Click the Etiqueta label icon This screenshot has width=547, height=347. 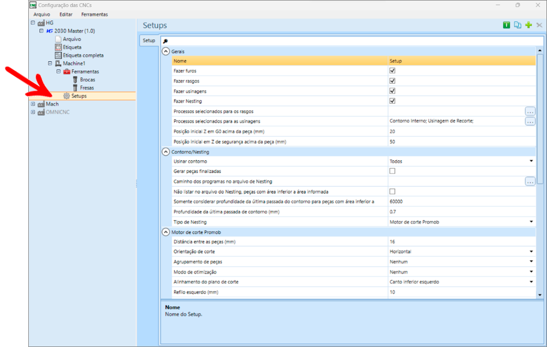(58, 47)
